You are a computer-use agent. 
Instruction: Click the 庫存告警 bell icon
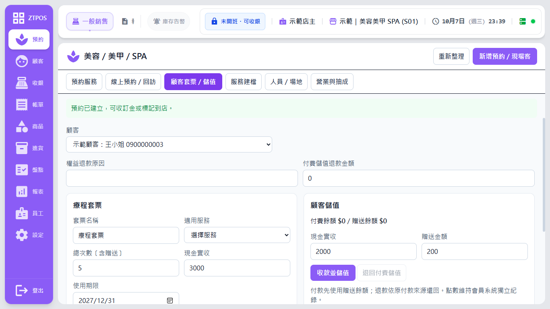[x=157, y=21]
